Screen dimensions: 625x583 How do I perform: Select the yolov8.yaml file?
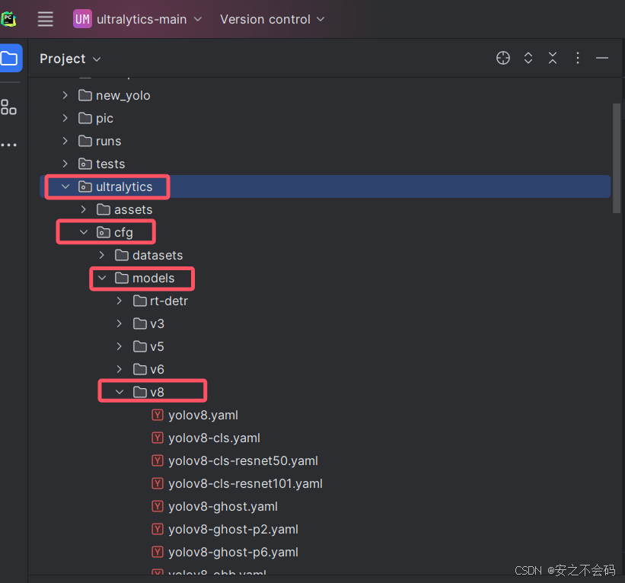coord(203,416)
